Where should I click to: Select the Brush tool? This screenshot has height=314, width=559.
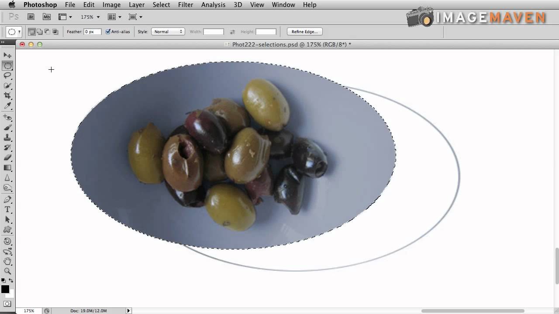tap(7, 127)
